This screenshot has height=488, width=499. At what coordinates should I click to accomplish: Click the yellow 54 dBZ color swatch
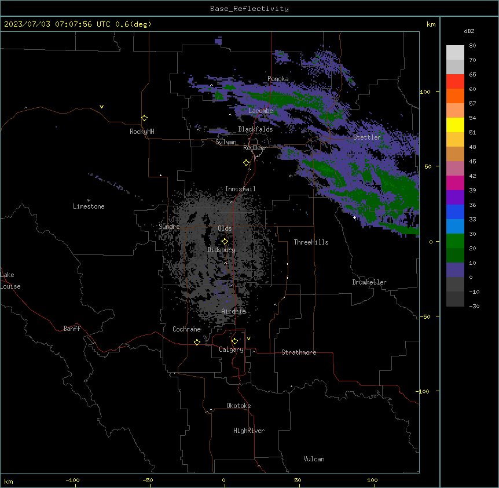tap(455, 125)
